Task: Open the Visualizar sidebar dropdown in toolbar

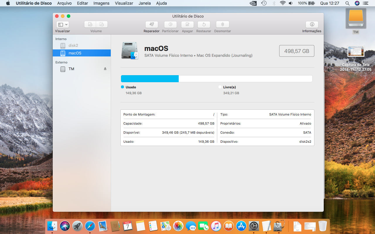Action: pos(63,25)
